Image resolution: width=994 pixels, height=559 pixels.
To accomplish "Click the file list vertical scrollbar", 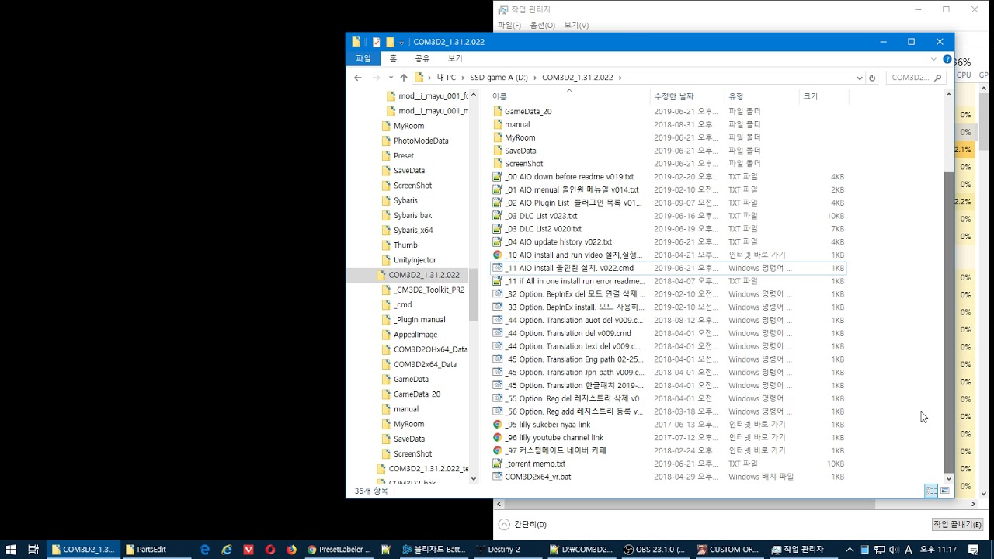I will point(948,321).
